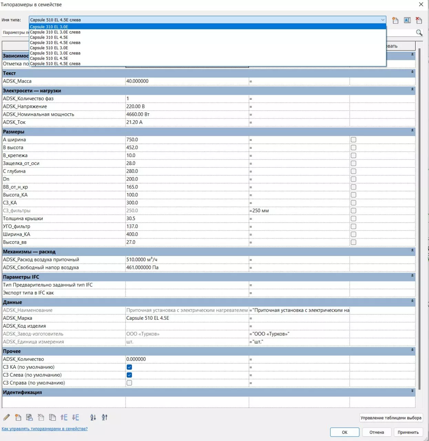Click the Delete Type icon with red X
Screen dimensions: 429x441
click(419, 20)
